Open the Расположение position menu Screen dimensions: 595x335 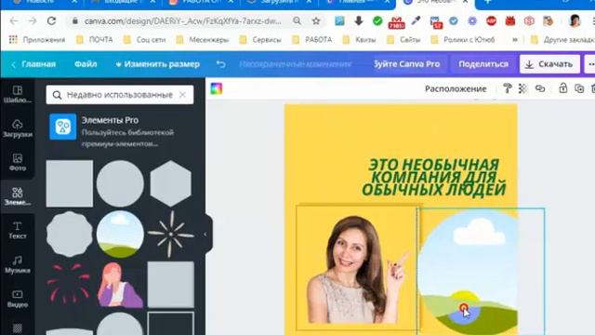click(456, 88)
